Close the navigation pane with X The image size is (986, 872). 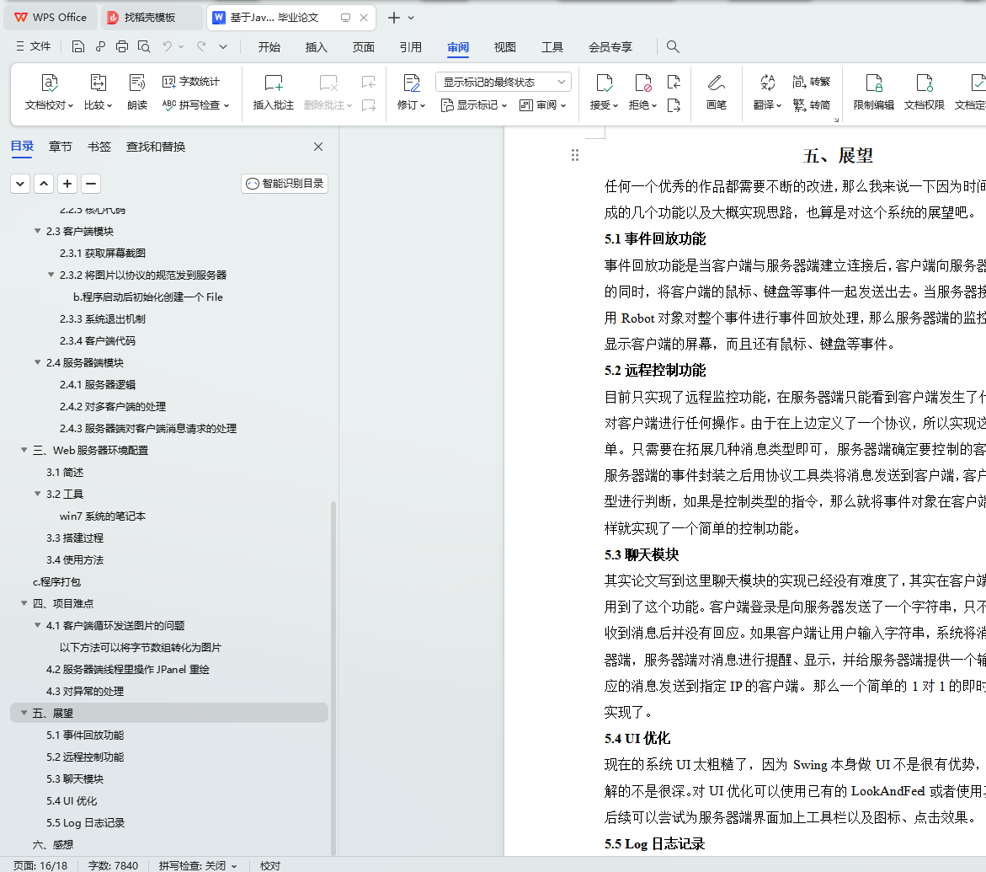click(318, 147)
